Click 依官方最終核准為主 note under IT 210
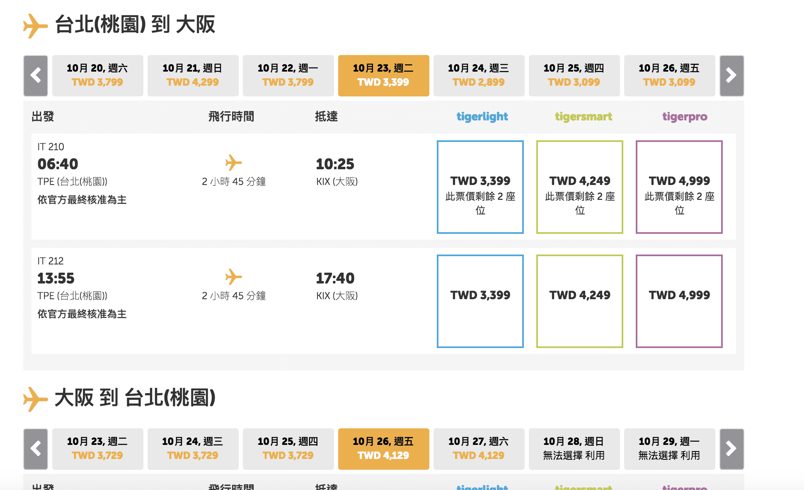The height and width of the screenshot is (490, 804). 82,200
